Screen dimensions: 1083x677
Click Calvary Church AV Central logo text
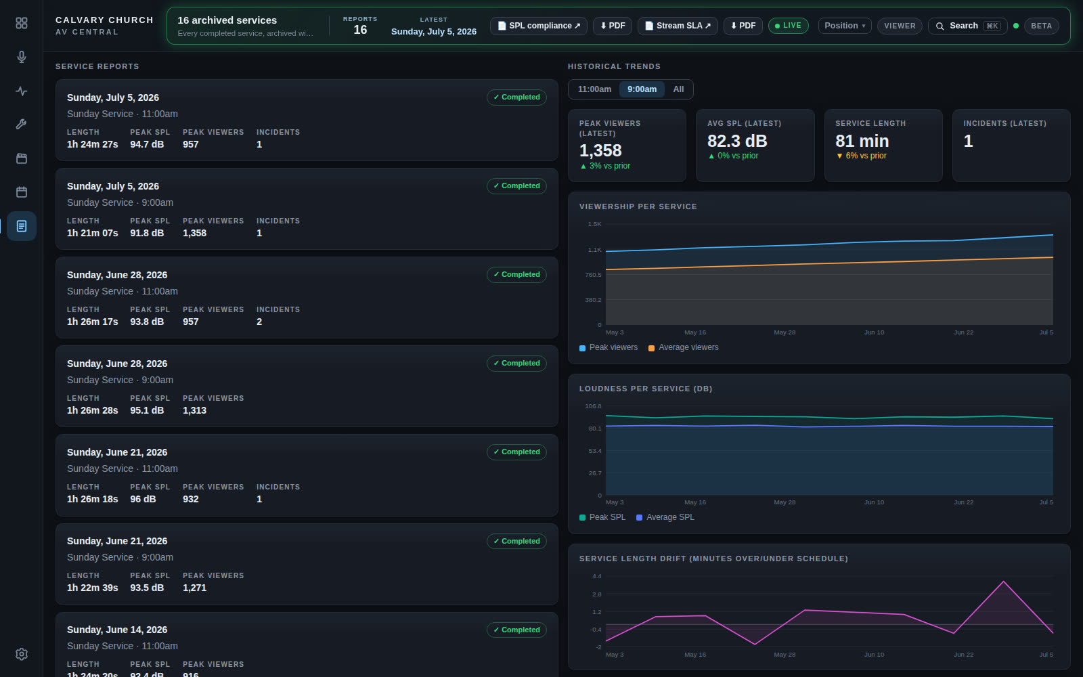104,26
